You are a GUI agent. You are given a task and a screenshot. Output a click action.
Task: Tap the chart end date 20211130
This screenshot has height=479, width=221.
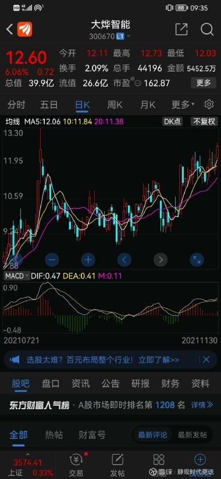click(x=199, y=340)
